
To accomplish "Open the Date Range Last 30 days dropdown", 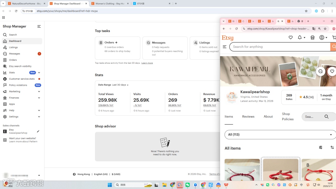I will click(113, 85).
